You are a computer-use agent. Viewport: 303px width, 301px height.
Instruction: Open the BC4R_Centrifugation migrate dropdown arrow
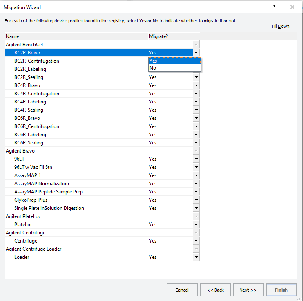tap(196, 94)
